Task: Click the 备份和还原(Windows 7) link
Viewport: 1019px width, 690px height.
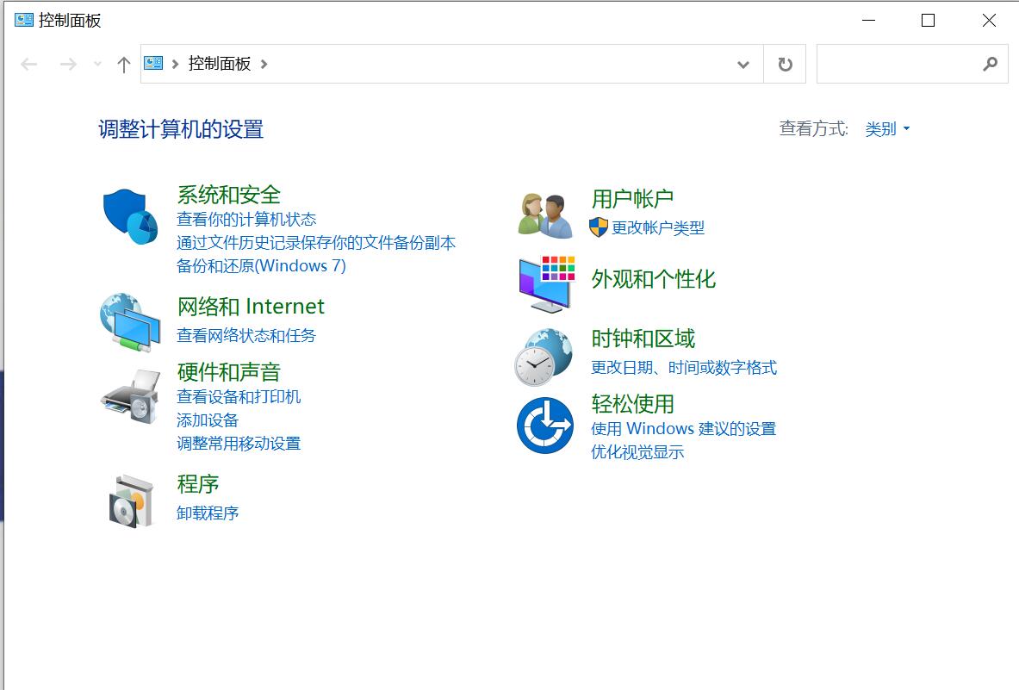Action: pos(261,266)
